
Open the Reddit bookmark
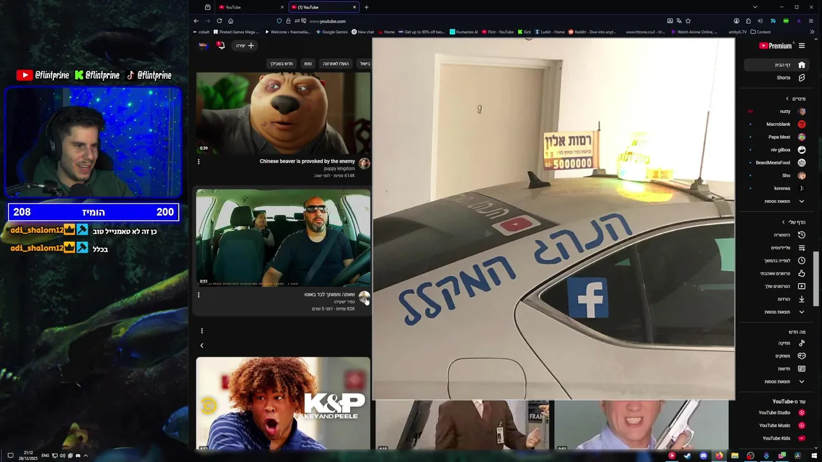pyautogui.click(x=592, y=31)
